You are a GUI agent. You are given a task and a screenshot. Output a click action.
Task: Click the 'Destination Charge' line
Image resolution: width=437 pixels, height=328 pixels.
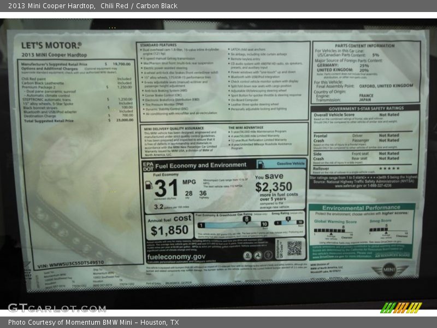[79, 116]
